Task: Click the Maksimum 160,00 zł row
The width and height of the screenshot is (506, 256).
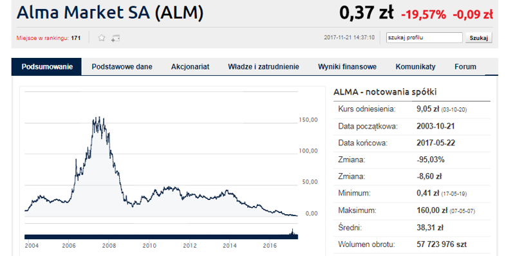Action: [x=412, y=210]
